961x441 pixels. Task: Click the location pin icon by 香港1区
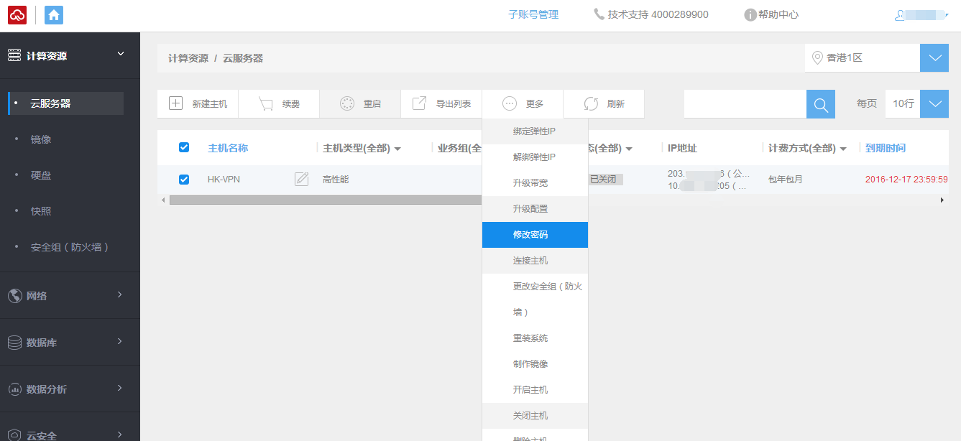click(817, 57)
